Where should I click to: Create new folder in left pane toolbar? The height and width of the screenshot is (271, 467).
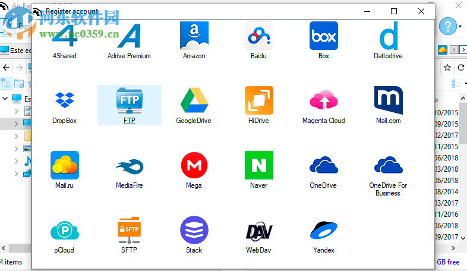coord(19,83)
